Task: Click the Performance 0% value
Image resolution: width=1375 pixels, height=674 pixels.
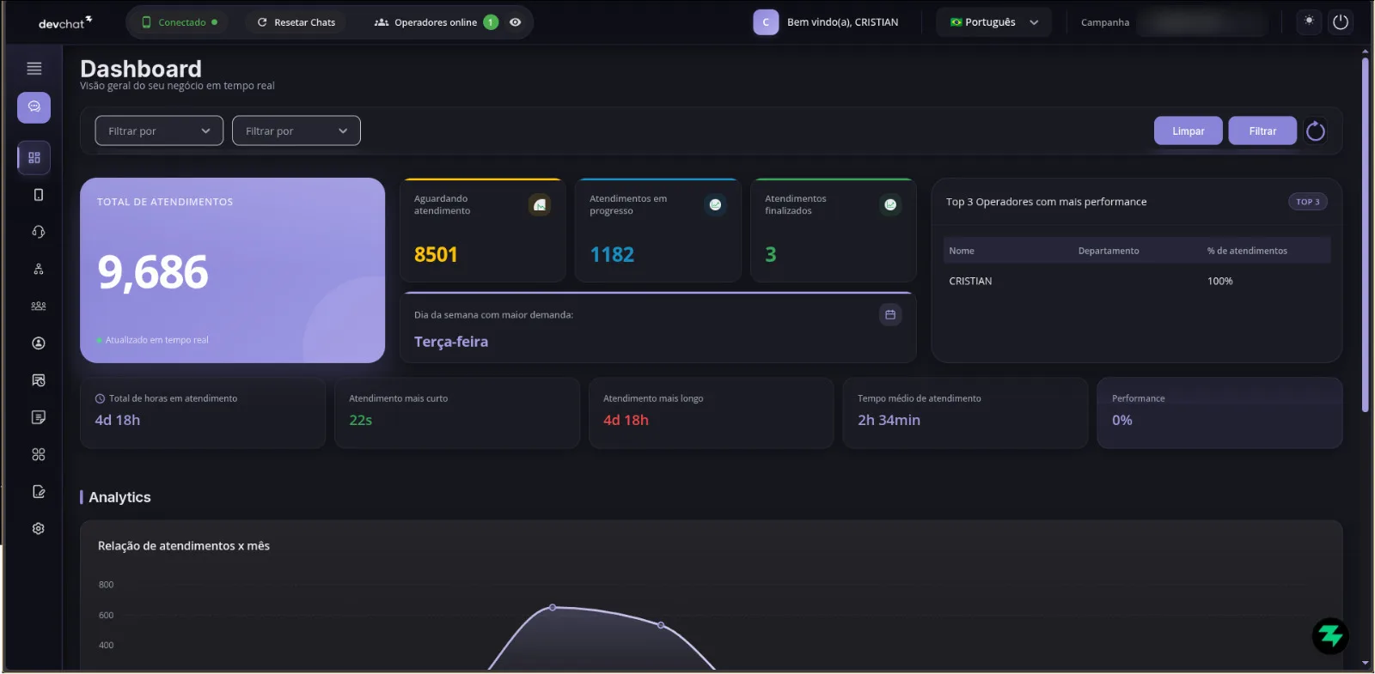Action: point(1122,420)
